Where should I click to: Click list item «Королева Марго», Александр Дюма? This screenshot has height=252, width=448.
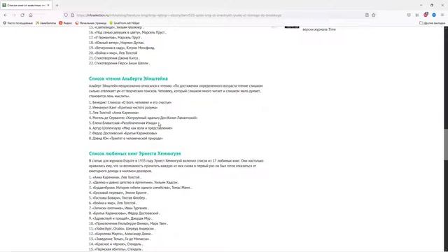120,234
